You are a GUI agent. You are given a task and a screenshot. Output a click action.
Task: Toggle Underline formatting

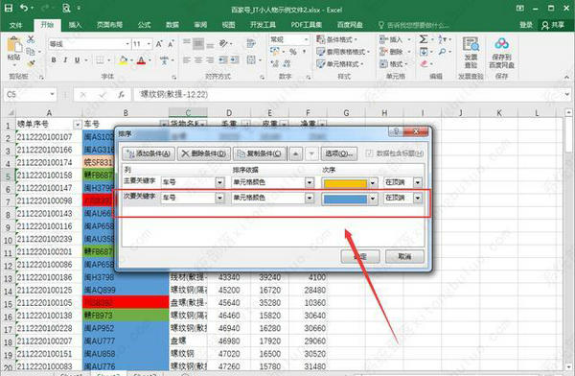(x=77, y=59)
